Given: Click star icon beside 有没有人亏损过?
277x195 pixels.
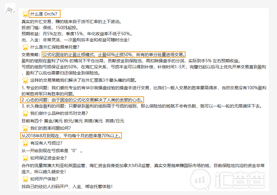Looking at the screenshot, I should pyautogui.click(x=25, y=143).
